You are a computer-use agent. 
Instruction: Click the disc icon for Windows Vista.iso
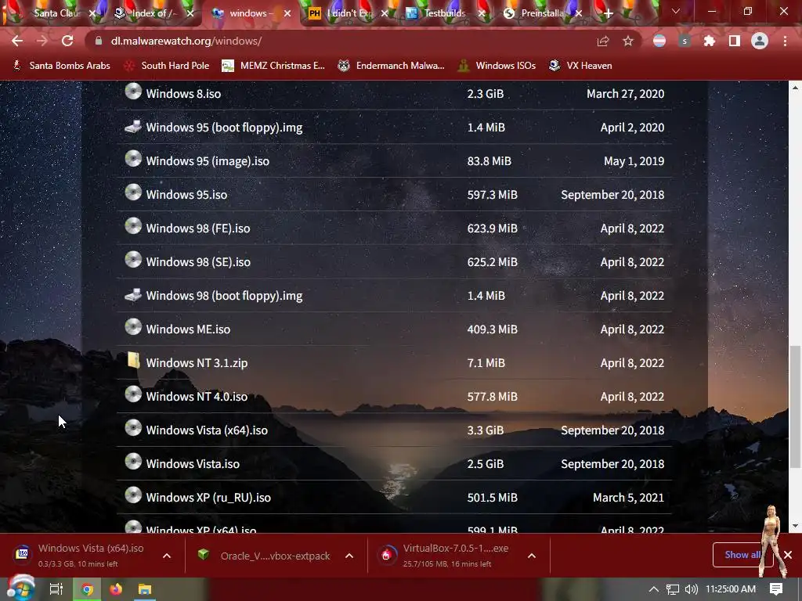133,462
